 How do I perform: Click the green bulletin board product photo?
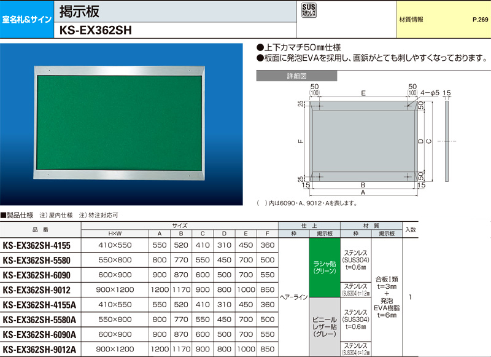tap(121, 125)
